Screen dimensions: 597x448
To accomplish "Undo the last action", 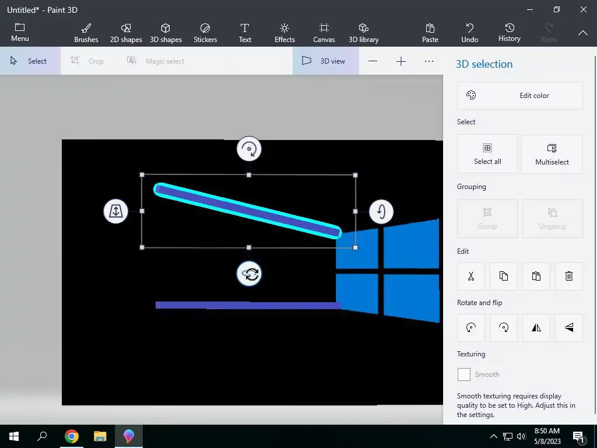I will tap(470, 33).
